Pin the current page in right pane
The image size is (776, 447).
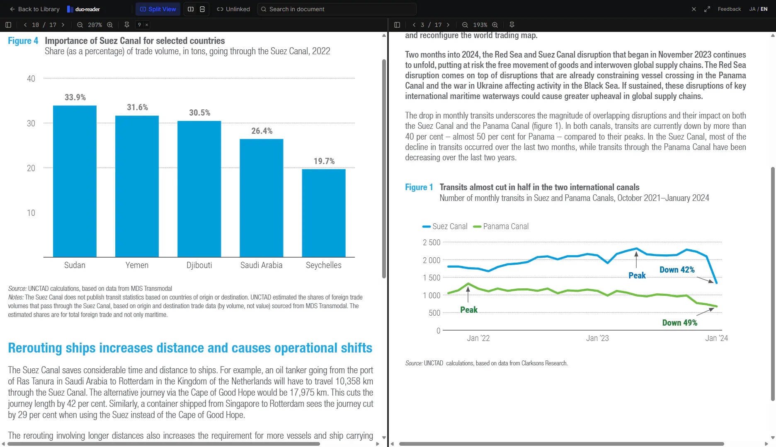(x=512, y=25)
